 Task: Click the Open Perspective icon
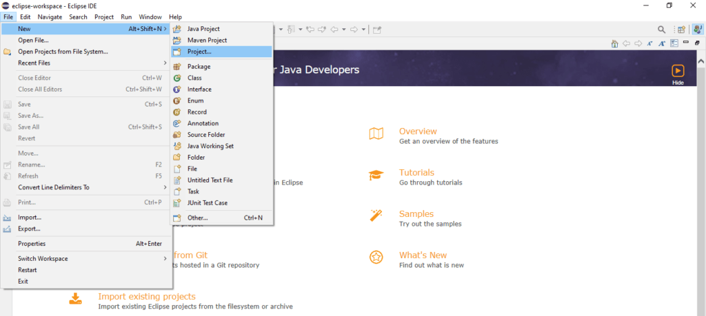pos(682,30)
